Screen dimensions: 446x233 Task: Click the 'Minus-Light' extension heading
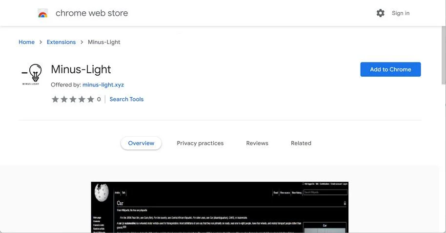[81, 69]
